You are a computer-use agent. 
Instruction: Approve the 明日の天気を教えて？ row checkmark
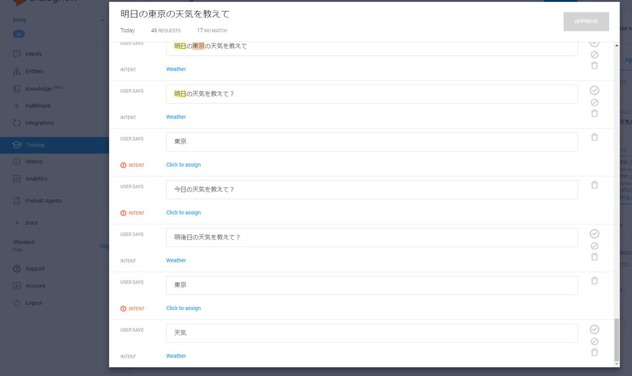(594, 90)
